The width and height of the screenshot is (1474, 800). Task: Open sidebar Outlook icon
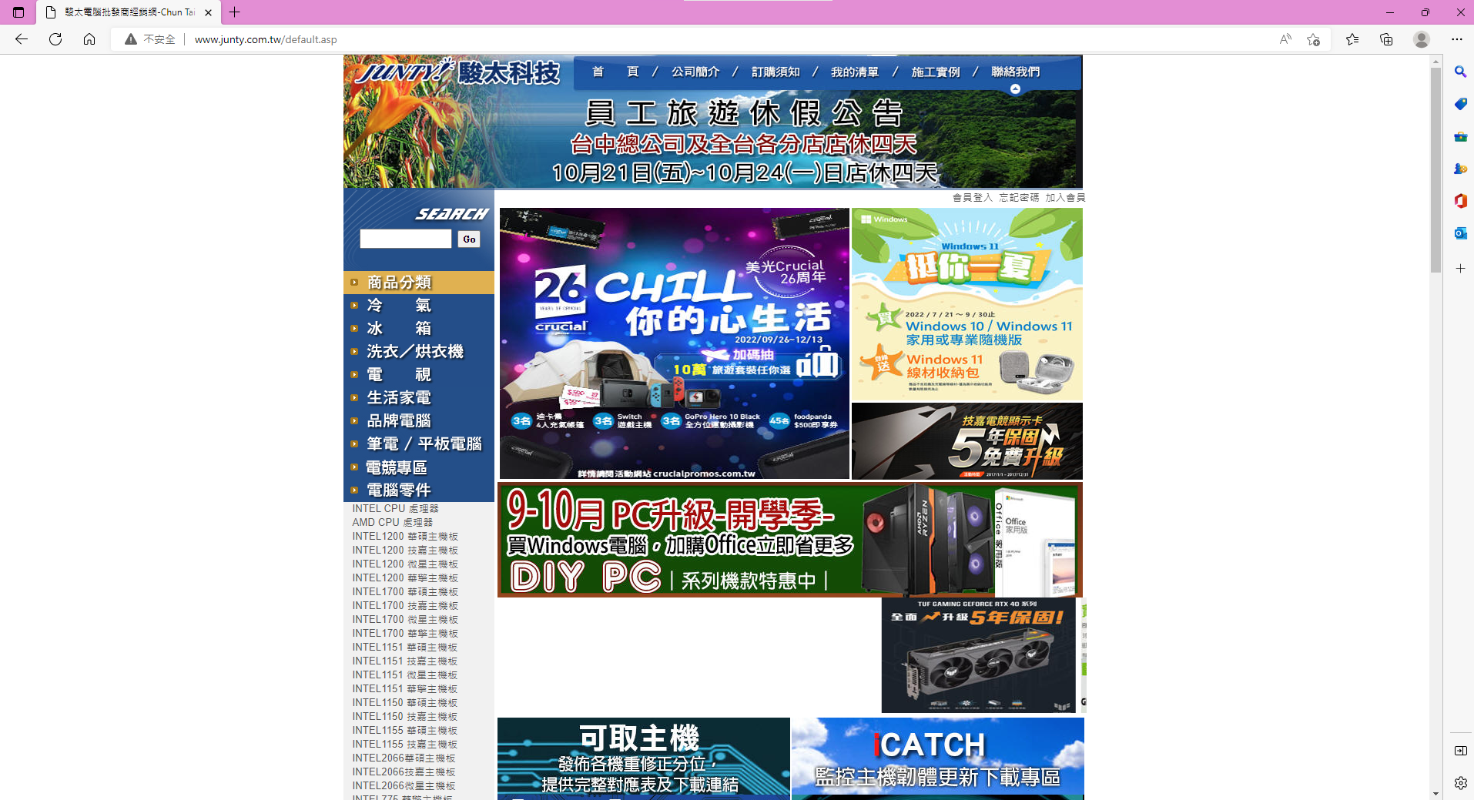[1460, 233]
